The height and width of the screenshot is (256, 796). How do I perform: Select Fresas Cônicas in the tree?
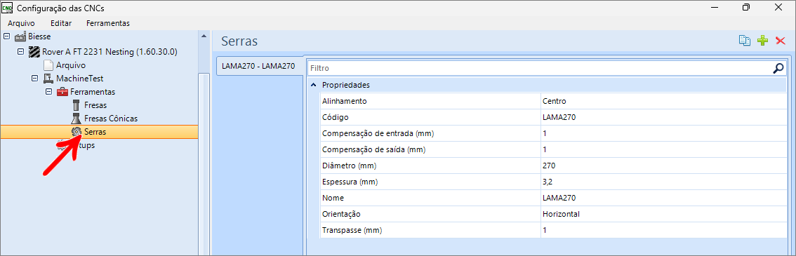[111, 118]
